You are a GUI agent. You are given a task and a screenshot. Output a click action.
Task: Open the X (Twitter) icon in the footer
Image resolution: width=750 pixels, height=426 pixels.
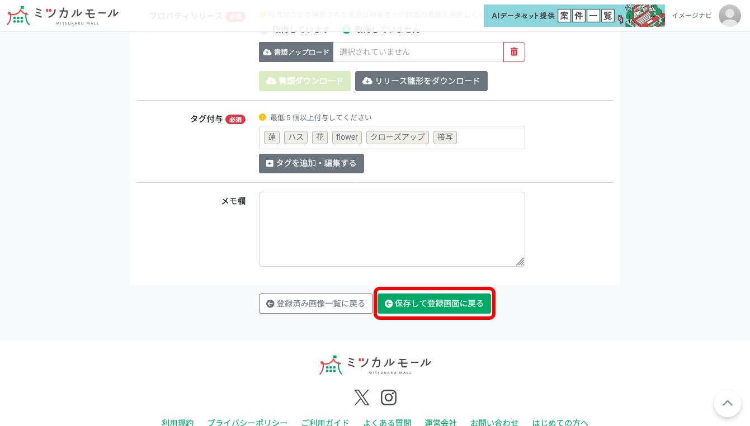(x=361, y=397)
